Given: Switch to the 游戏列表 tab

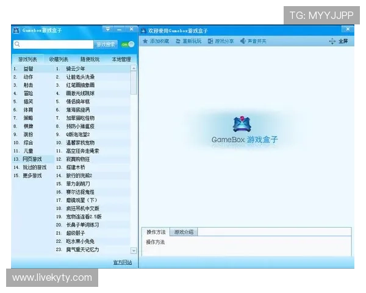Looking at the screenshot, I should pos(27,59).
